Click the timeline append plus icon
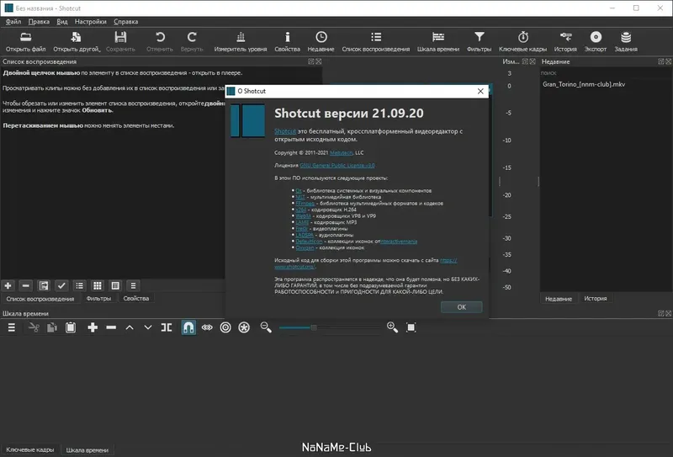The width and height of the screenshot is (673, 457). pyautogui.click(x=93, y=327)
